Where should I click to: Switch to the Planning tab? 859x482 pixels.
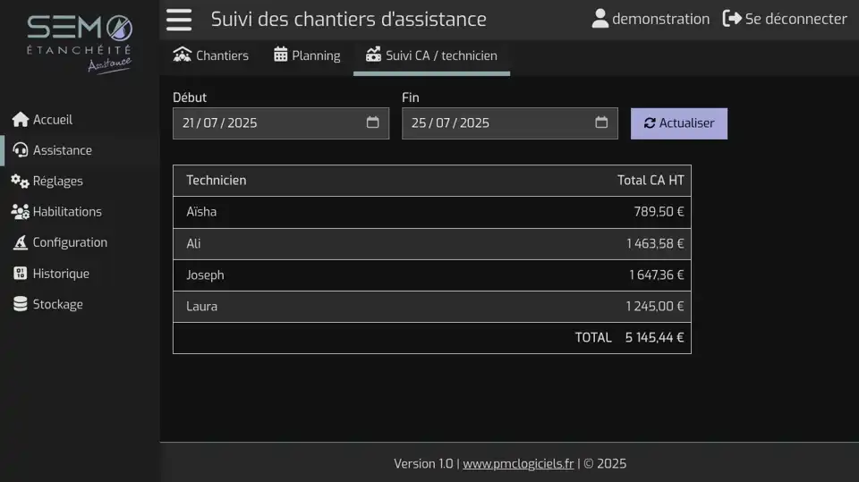click(307, 55)
